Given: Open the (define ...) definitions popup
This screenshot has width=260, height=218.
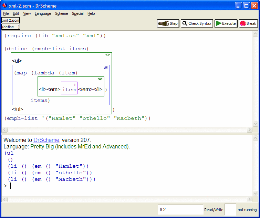Looking at the screenshot, I should tap(11, 27).
